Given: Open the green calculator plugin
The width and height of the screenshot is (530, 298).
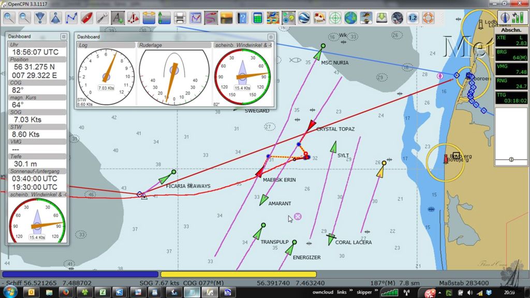Looking at the screenshot, I should click(257, 18).
